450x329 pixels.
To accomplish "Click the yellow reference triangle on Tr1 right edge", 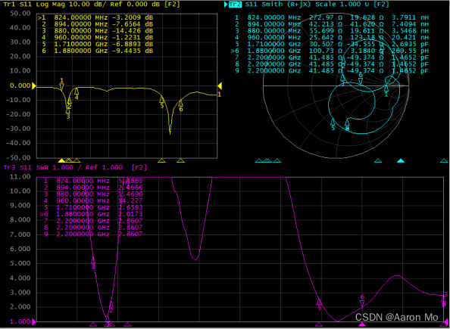I will click(x=220, y=85).
